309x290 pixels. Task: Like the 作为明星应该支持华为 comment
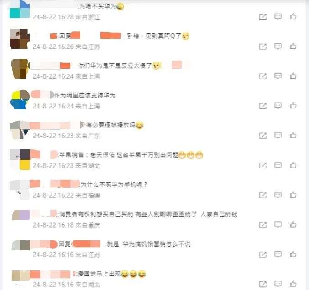click(x=293, y=106)
